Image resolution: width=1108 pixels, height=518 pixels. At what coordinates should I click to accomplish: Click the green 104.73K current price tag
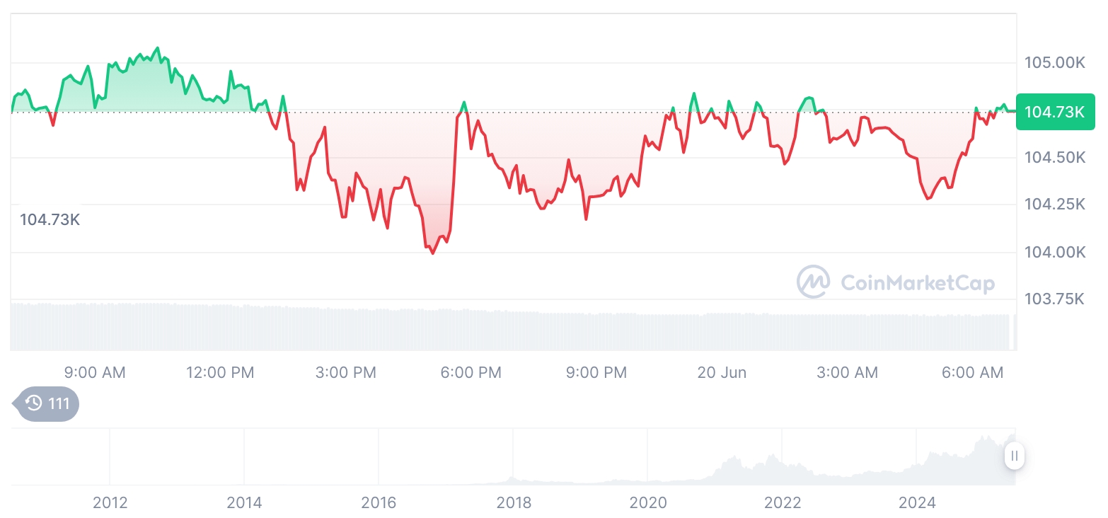tap(1055, 112)
